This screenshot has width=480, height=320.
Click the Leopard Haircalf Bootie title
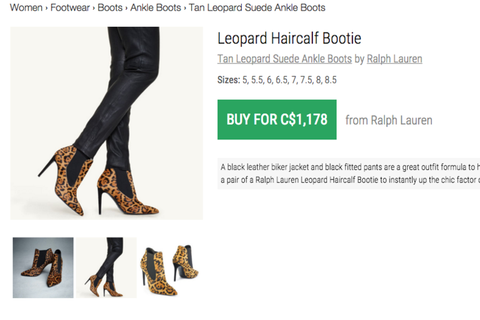coord(289,38)
